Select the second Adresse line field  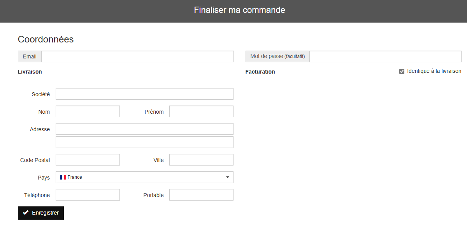click(144, 142)
